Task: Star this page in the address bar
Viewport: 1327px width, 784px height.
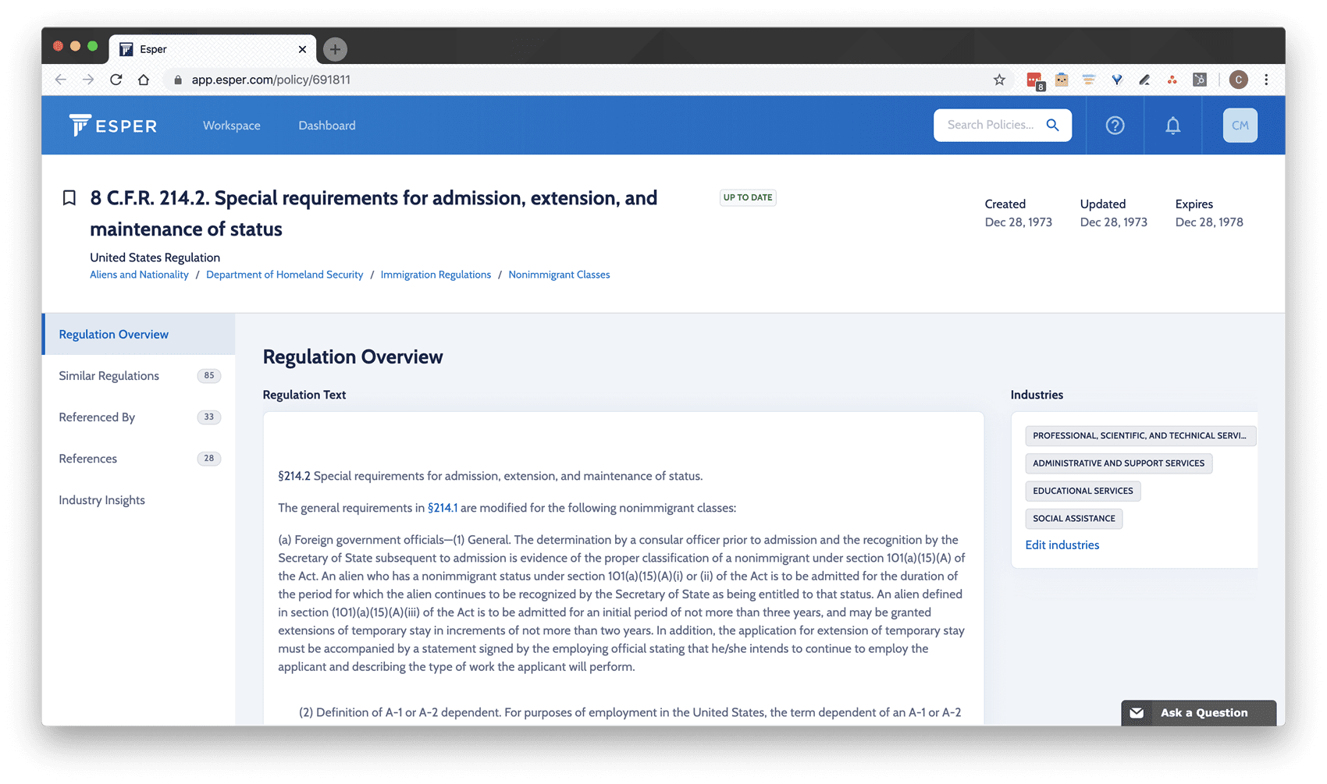Action: (999, 80)
